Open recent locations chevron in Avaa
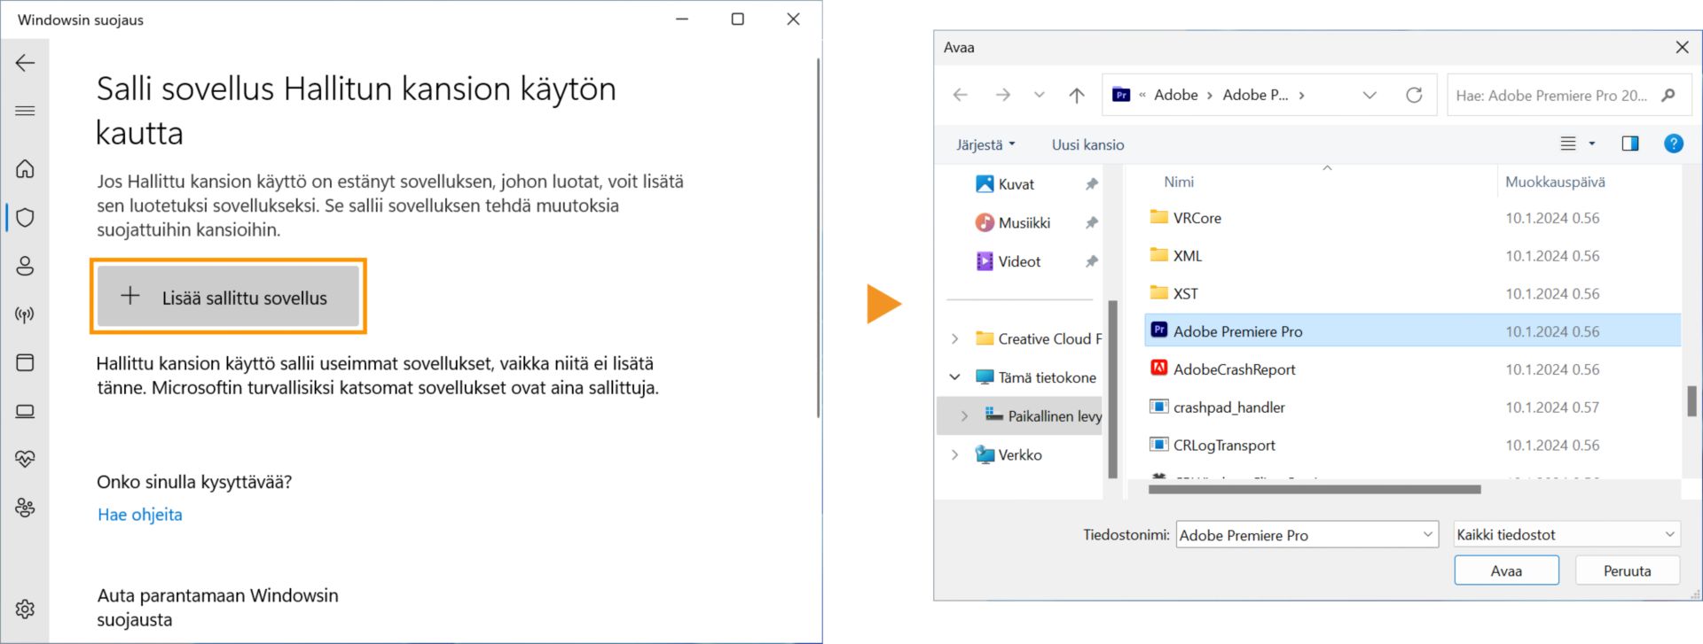1703x644 pixels. point(1039,95)
